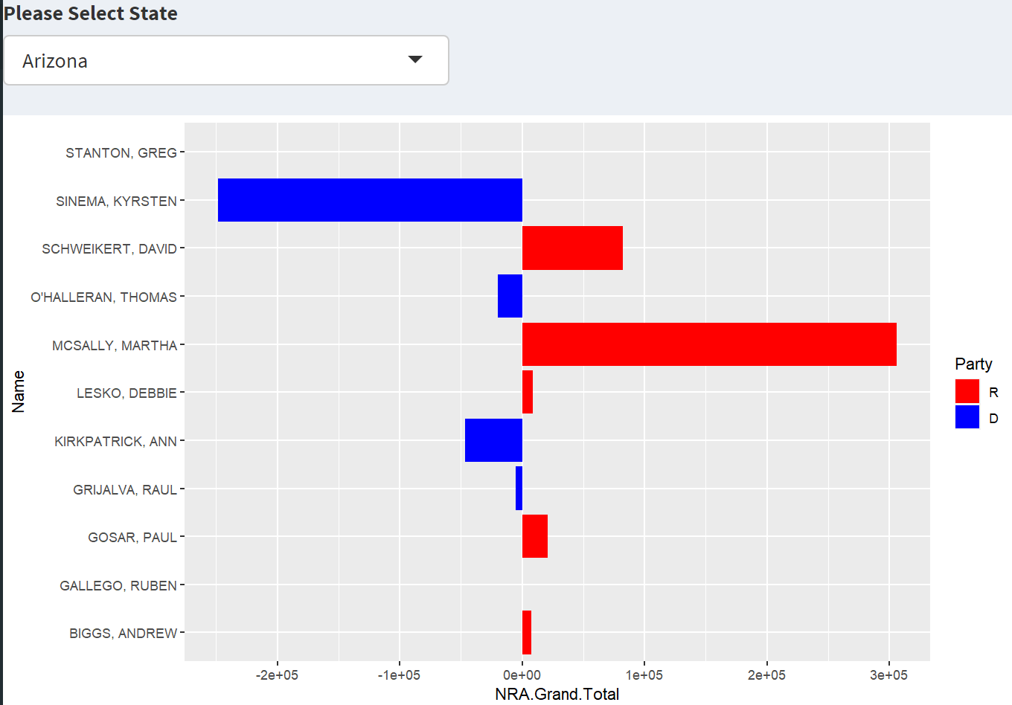The image size is (1012, 705).
Task: Open the Arizona state dropdown
Action: 225,60
